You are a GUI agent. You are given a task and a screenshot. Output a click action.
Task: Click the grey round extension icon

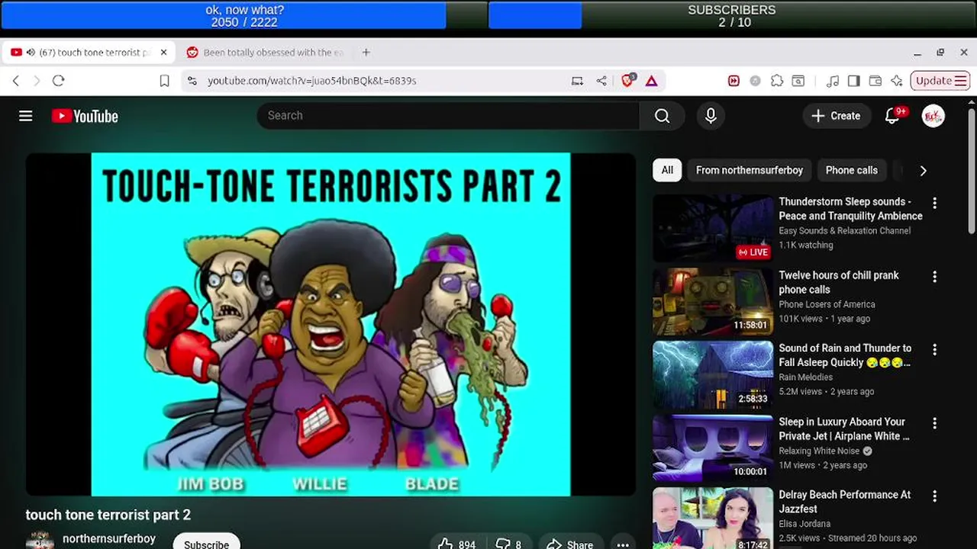(x=755, y=81)
